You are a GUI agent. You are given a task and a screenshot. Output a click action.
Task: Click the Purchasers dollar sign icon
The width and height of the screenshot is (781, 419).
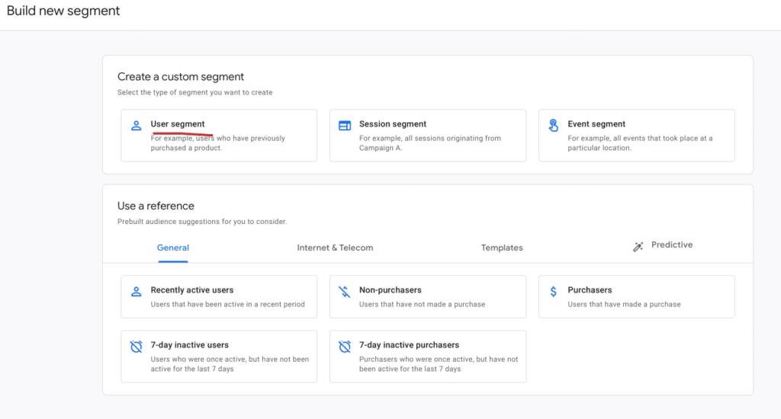pyautogui.click(x=553, y=292)
